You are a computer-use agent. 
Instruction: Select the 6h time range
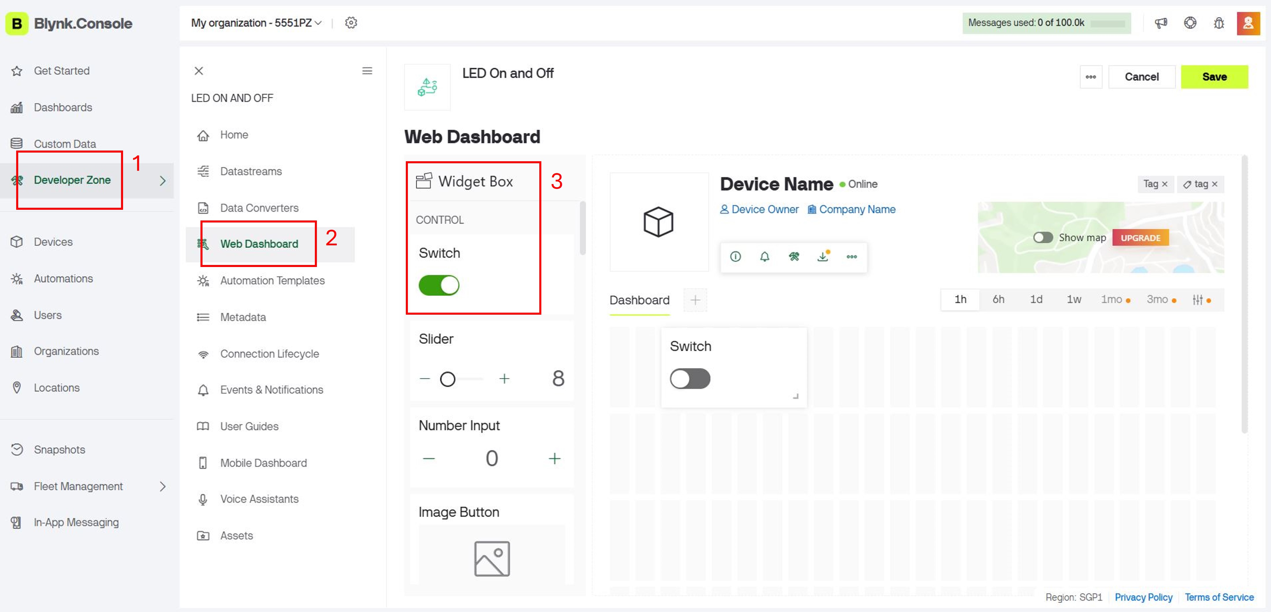point(998,300)
